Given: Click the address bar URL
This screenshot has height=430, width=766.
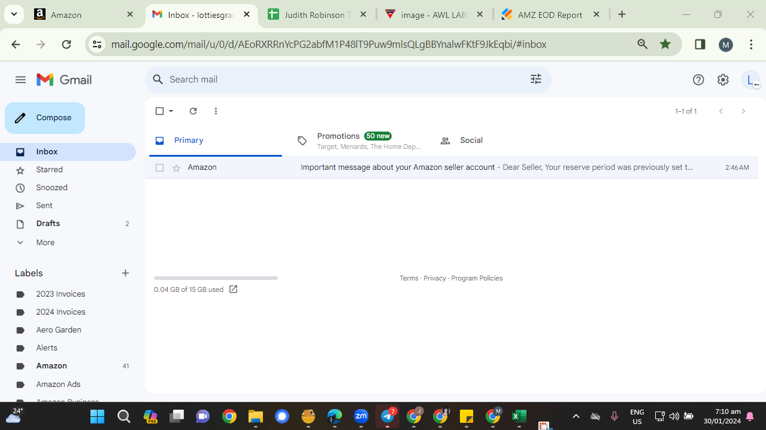Looking at the screenshot, I should pos(329,44).
